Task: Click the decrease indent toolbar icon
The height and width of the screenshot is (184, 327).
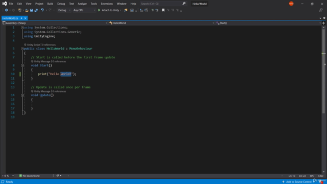Action: pyautogui.click(x=142, y=10)
